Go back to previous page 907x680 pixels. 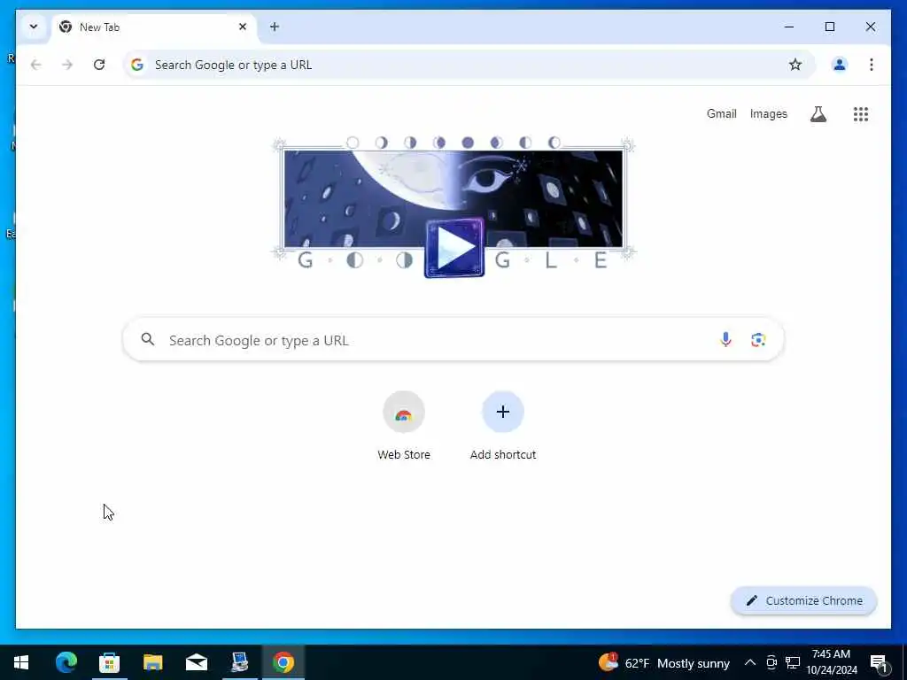point(35,65)
